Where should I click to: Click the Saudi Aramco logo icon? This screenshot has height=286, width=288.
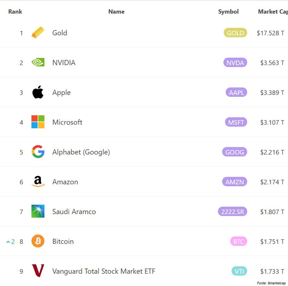pos(38,211)
